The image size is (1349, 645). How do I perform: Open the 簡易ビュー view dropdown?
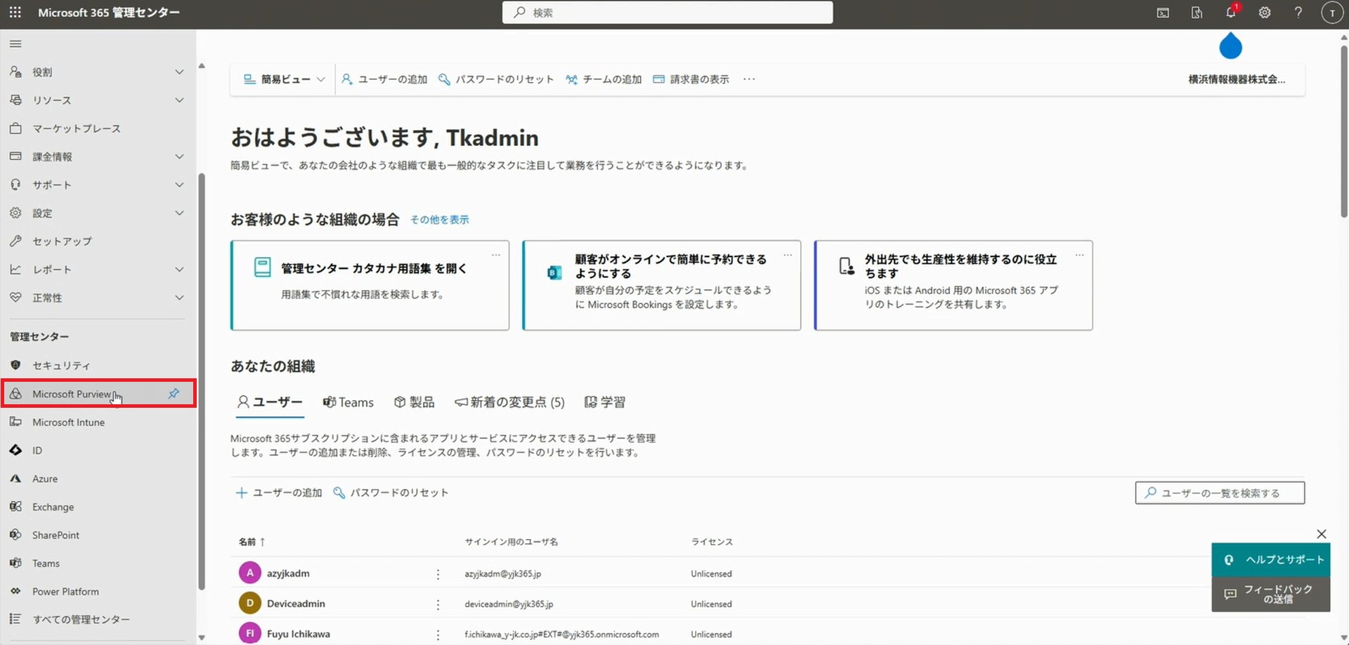click(x=284, y=79)
